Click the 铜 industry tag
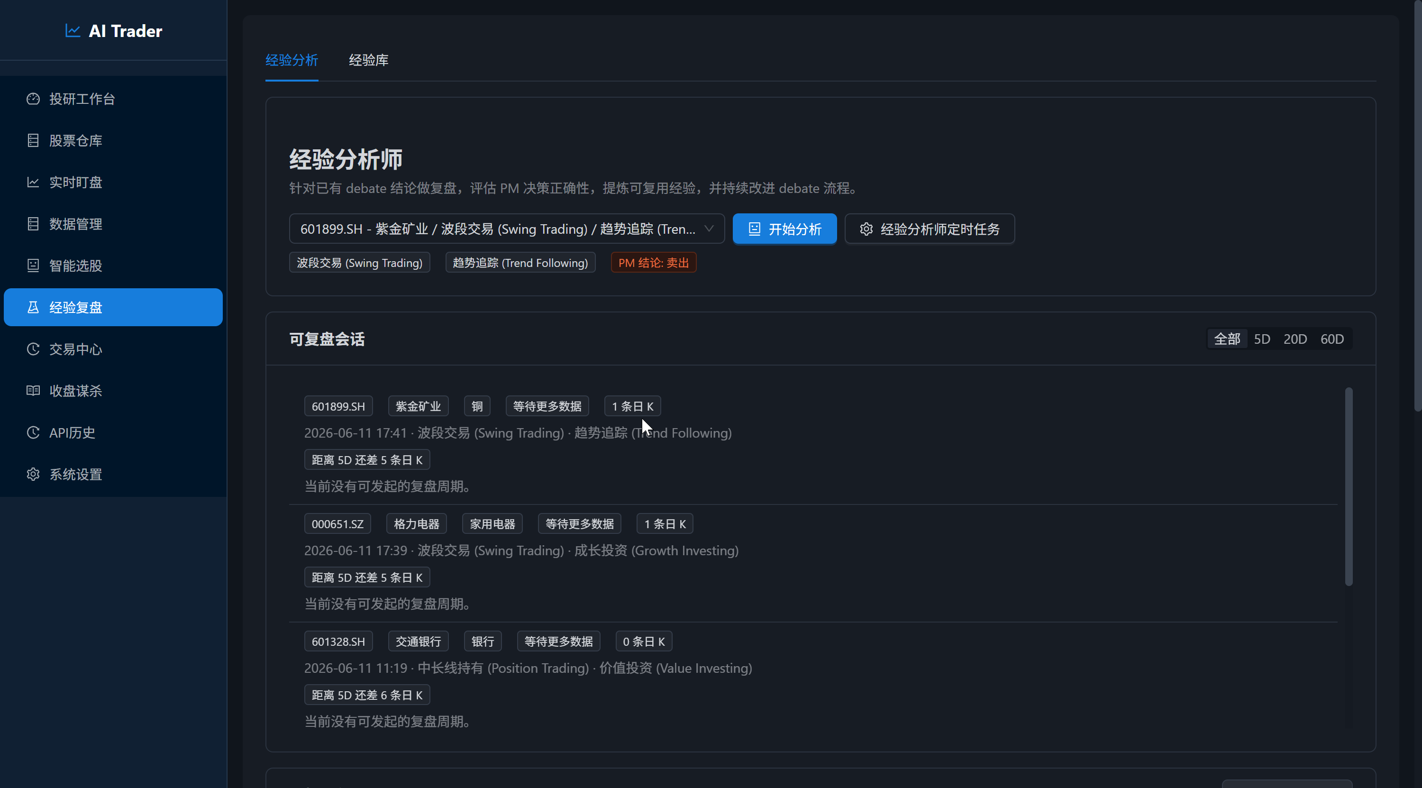Image resolution: width=1422 pixels, height=788 pixels. point(477,406)
